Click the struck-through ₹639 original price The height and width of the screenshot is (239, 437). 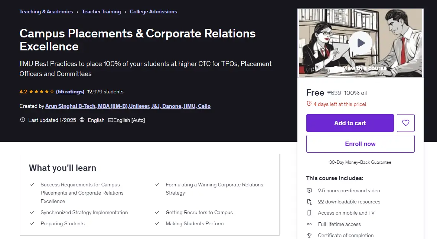point(334,93)
